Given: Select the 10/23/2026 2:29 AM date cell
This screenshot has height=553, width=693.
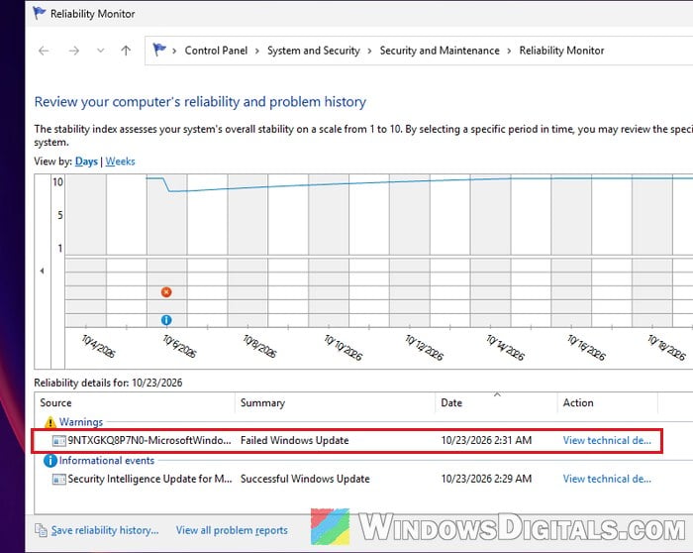Looking at the screenshot, I should point(486,479).
